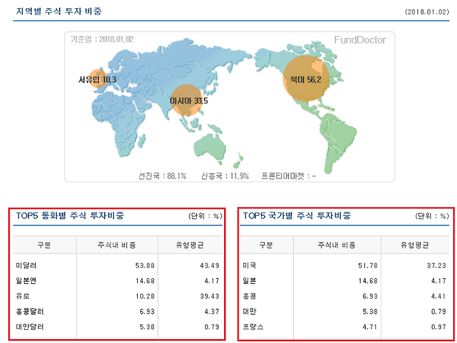Click the value 51.78 in the 미국 row

pyautogui.click(x=368, y=266)
